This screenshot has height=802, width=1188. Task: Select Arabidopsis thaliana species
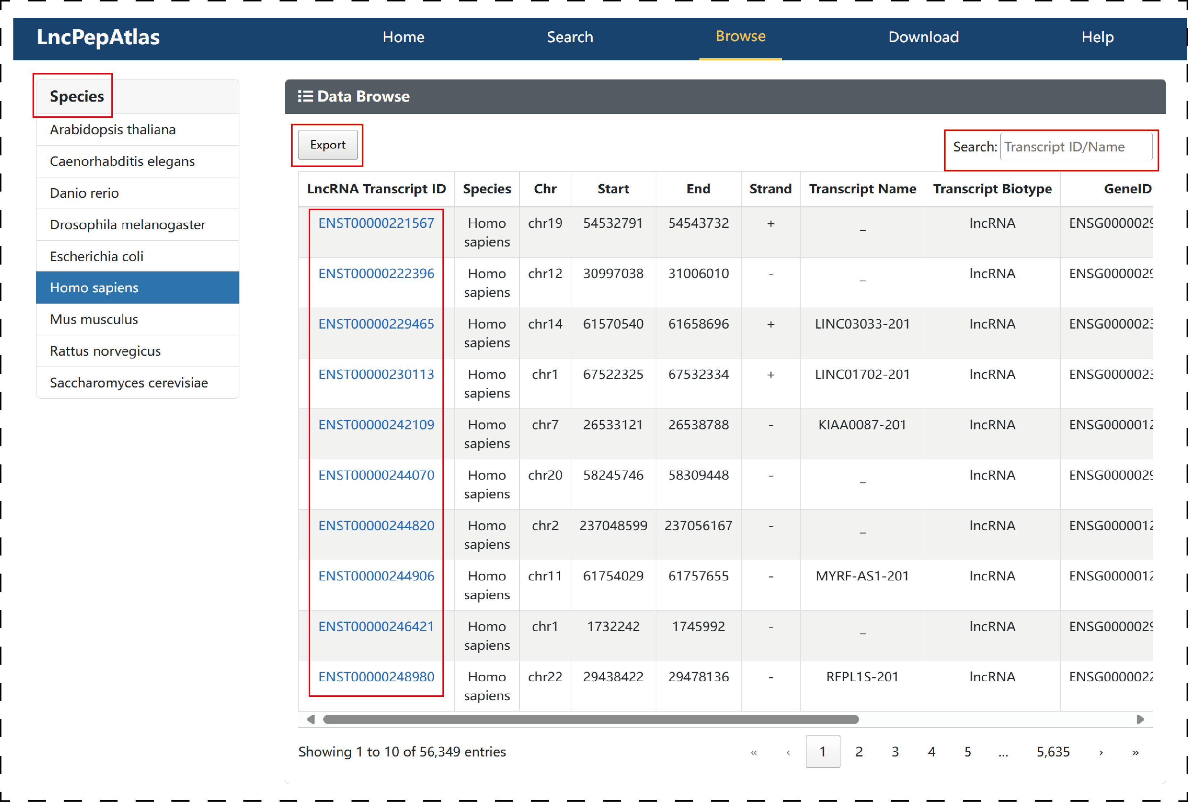pos(137,130)
